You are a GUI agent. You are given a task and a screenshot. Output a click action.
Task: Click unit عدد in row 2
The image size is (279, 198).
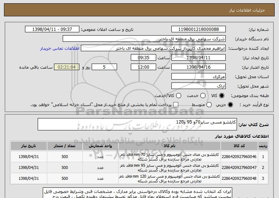tap(100, 167)
